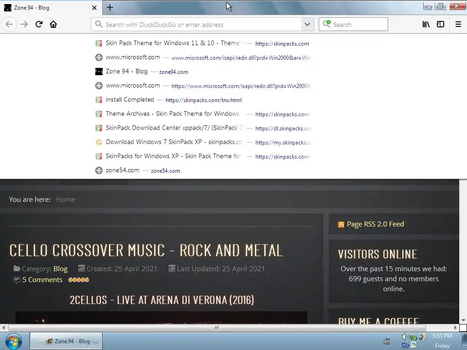Open the hamburger application menu
This screenshot has height=350, width=467.
458,25
